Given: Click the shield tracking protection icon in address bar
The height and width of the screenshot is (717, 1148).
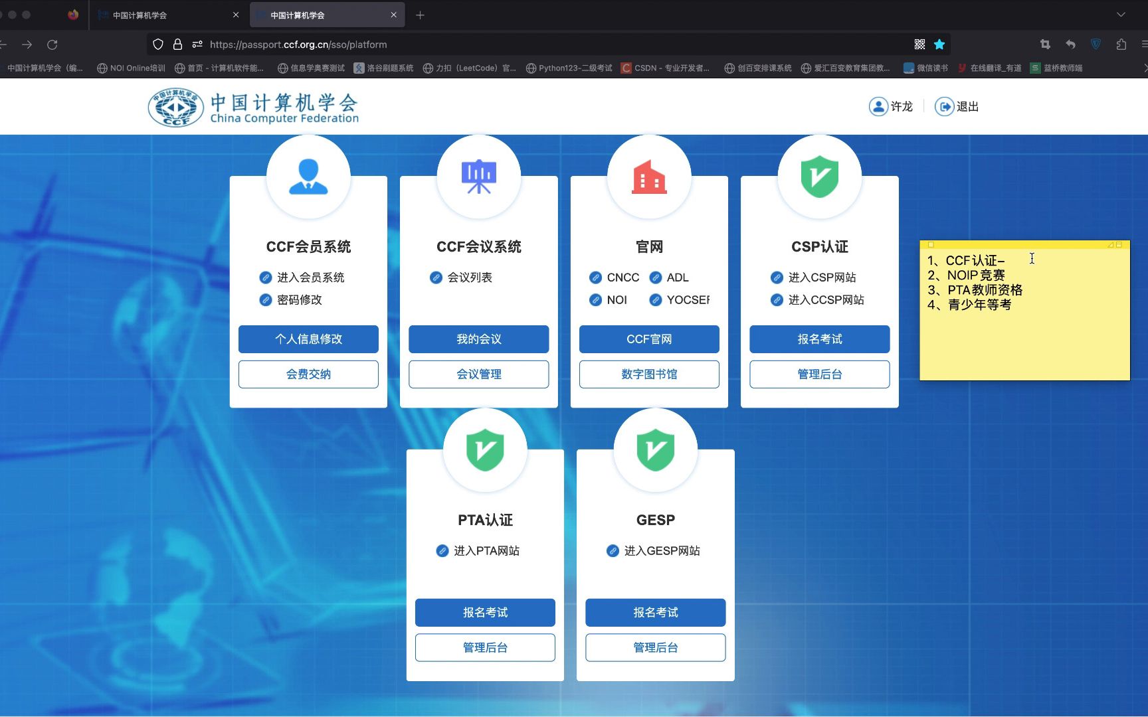Looking at the screenshot, I should (x=158, y=44).
